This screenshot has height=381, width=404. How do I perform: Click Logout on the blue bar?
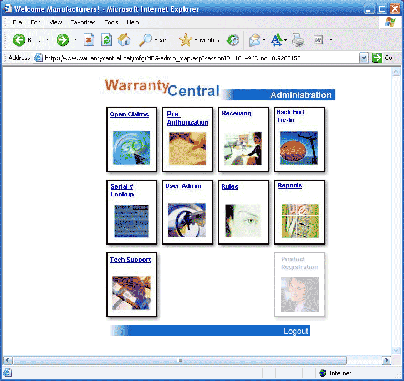[296, 331]
